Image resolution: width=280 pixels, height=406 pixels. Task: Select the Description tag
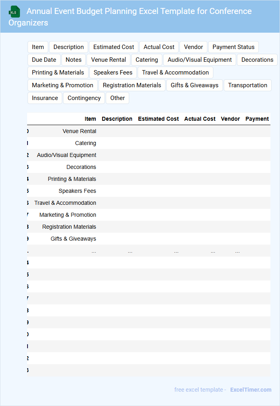tap(69, 47)
